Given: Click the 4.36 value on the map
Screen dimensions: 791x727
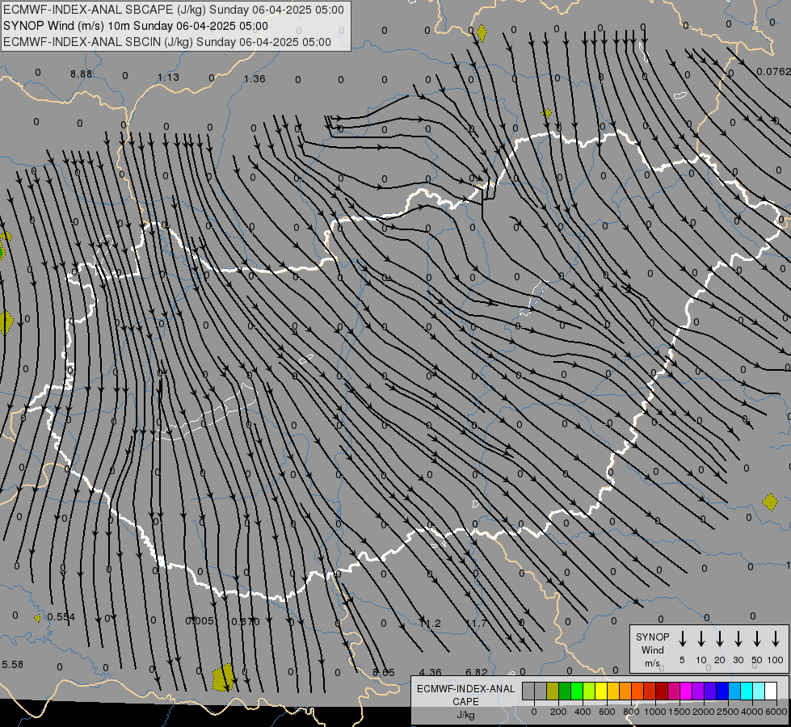Looking at the screenshot, I should (431, 673).
